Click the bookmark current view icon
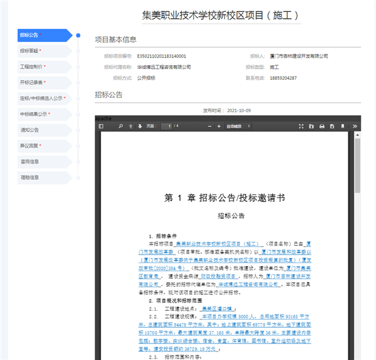The height and width of the screenshot is (360, 376). pos(343,126)
